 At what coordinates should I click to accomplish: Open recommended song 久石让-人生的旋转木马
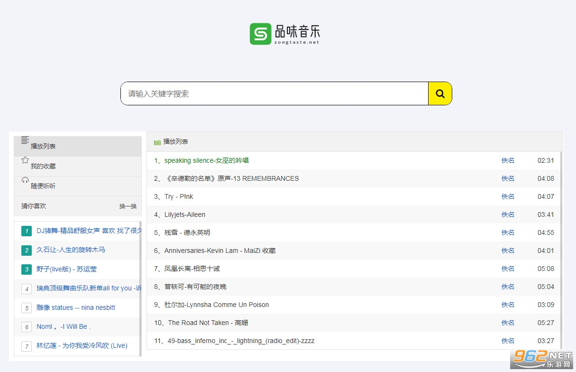(71, 250)
